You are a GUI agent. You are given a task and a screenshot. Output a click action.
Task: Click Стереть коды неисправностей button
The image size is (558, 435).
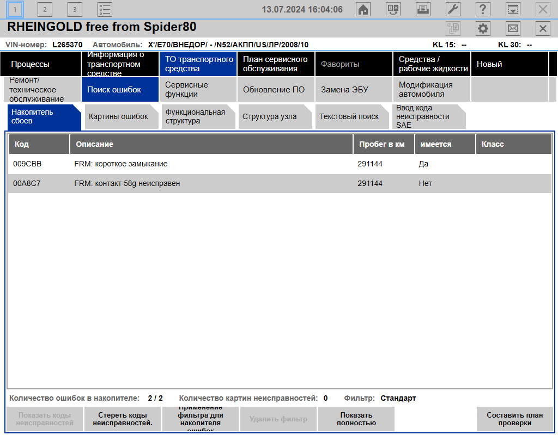[x=123, y=419]
